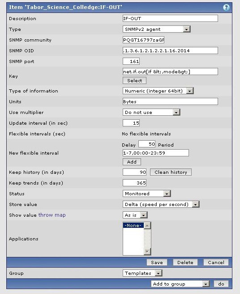240x294 pixels.
Task: Open the Group dropdown showing Templates
Action: tap(142, 273)
